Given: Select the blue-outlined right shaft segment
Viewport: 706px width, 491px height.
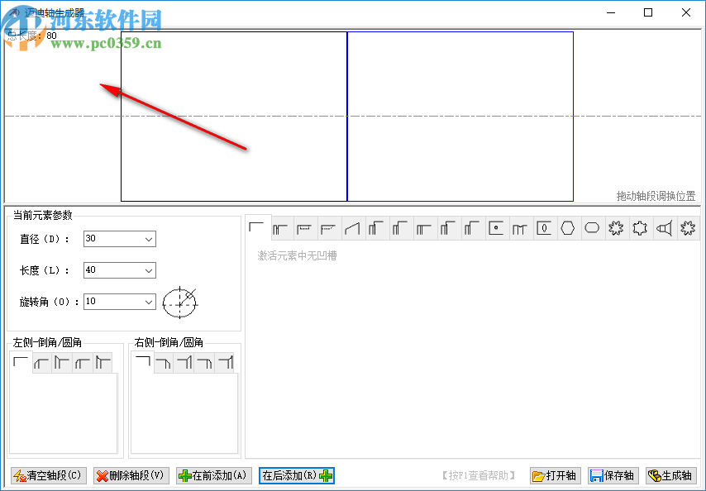Looking at the screenshot, I should pos(460,116).
